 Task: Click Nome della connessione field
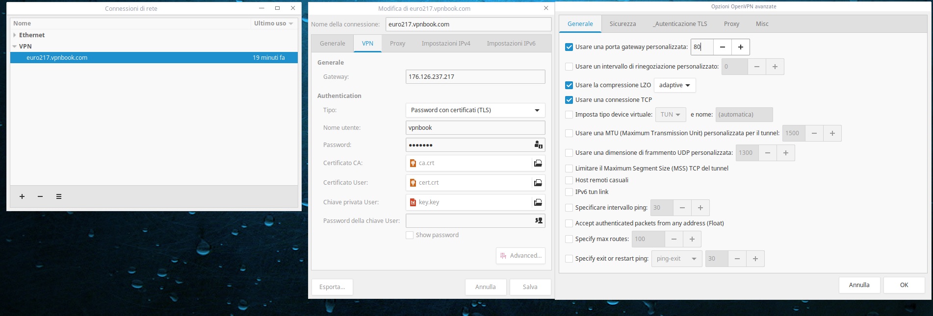(468, 24)
